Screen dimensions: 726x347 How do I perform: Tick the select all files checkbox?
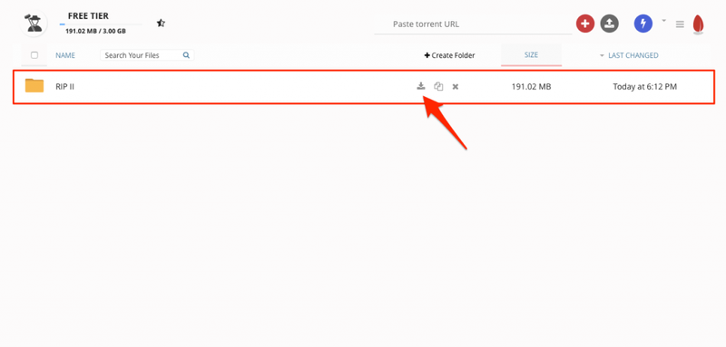(x=34, y=55)
